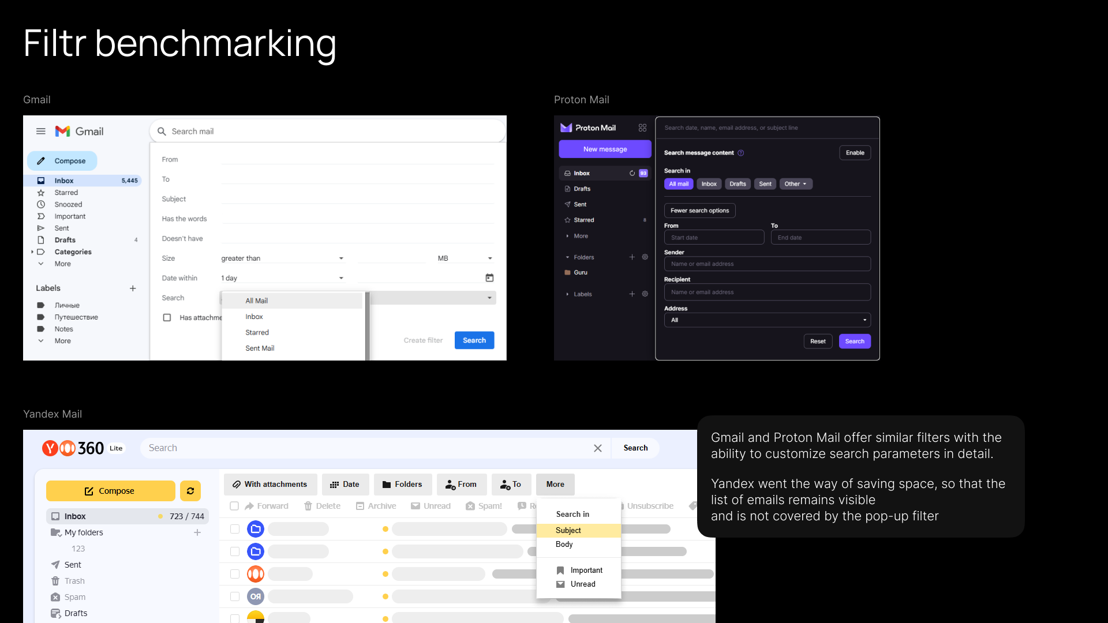Click the calendar icon in Date within row
Viewport: 1108px width, 623px height.
[x=489, y=278]
